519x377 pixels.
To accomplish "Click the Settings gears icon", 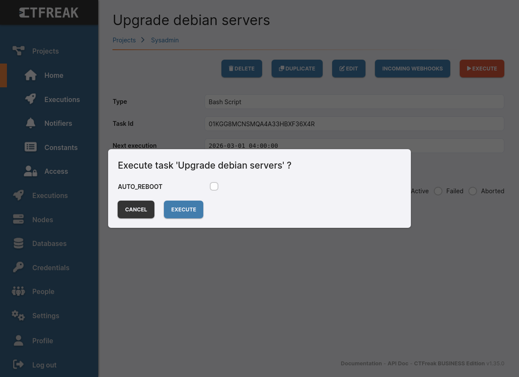I will click(x=18, y=316).
